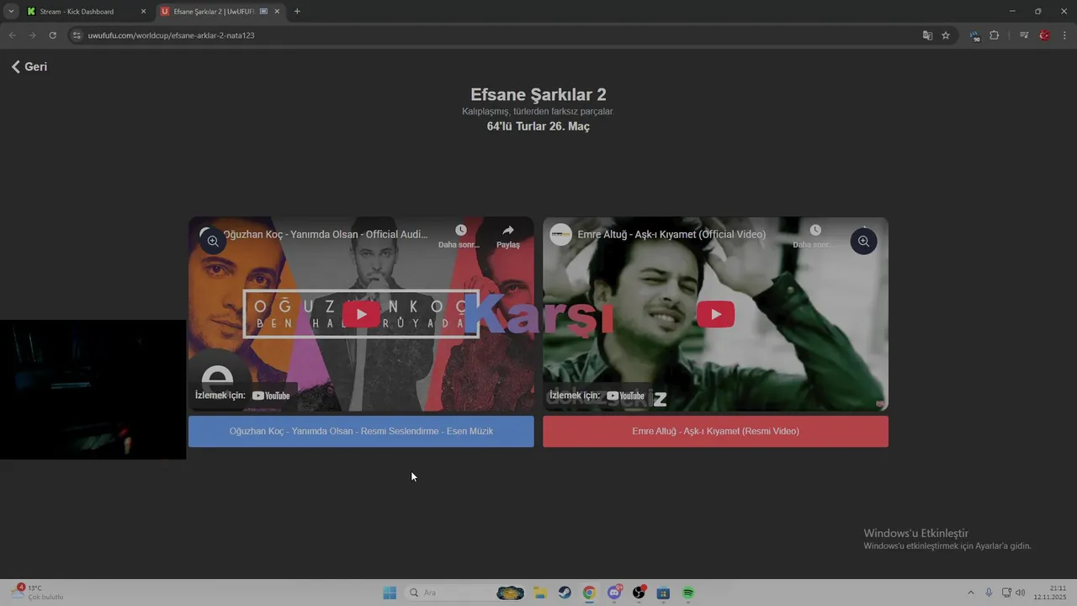
Task: Open the volume speaker tray icon
Action: [x=1021, y=593]
